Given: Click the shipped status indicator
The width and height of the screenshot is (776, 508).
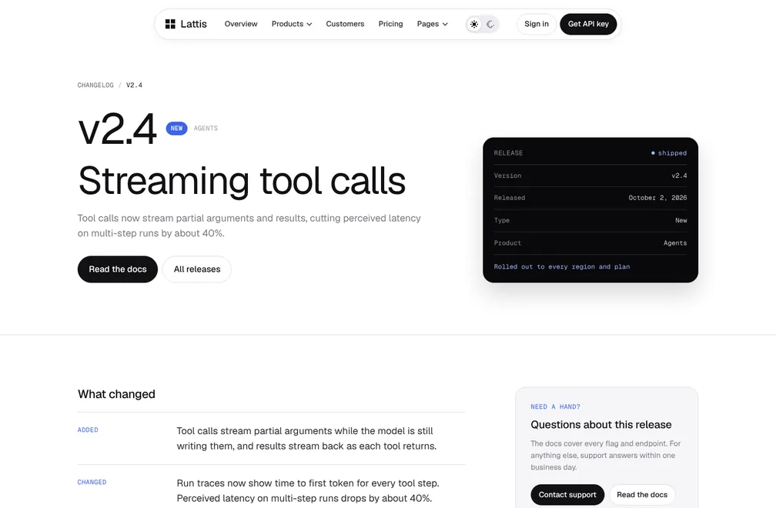Looking at the screenshot, I should click(668, 153).
